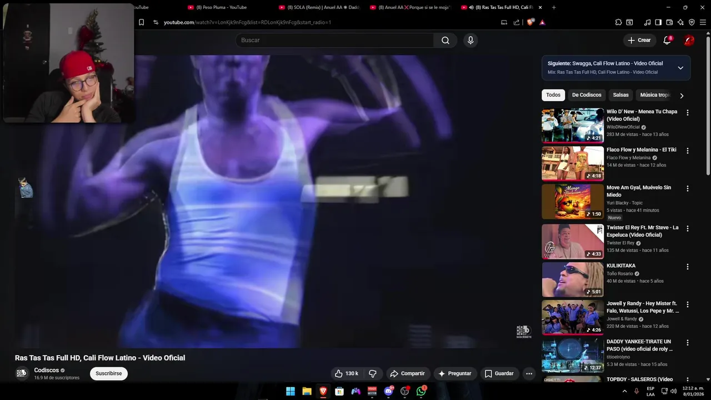Open the Brave Rewards triangle icon
Viewport: 711px width, 400px height.
[x=542, y=22]
